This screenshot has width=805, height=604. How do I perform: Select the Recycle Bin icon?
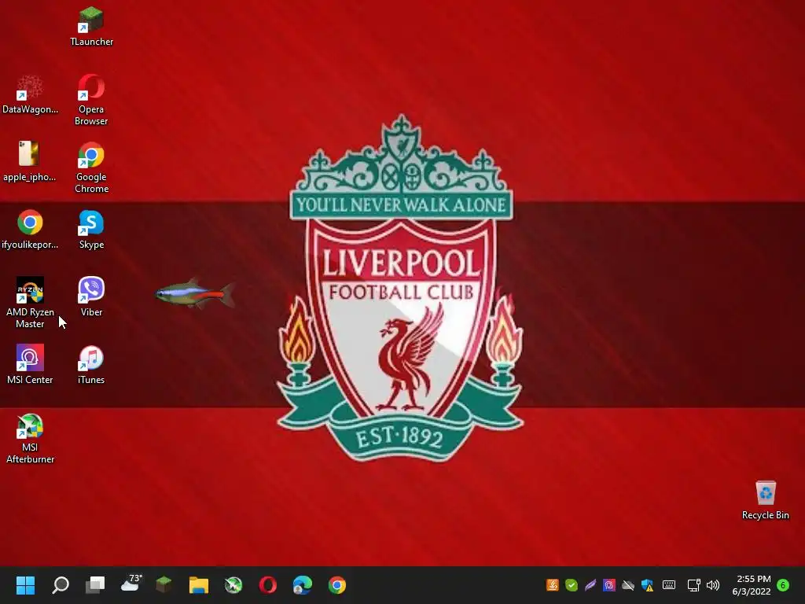[x=765, y=500]
